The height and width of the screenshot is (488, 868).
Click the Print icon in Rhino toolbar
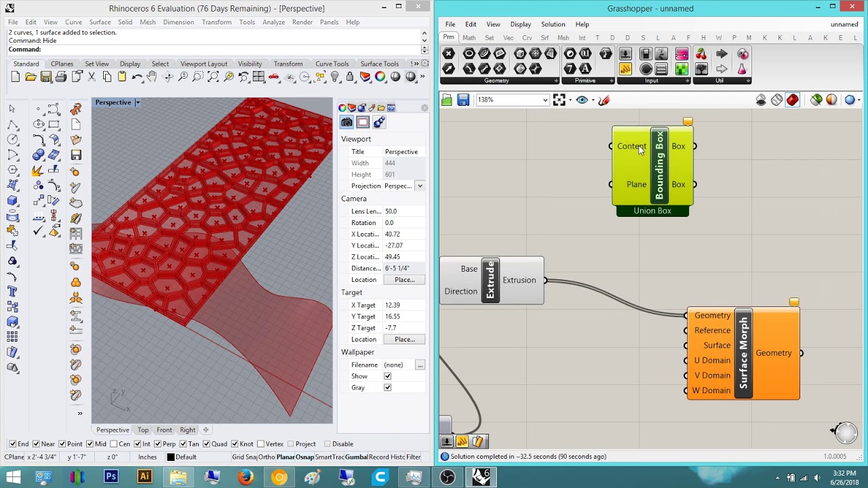pos(61,77)
